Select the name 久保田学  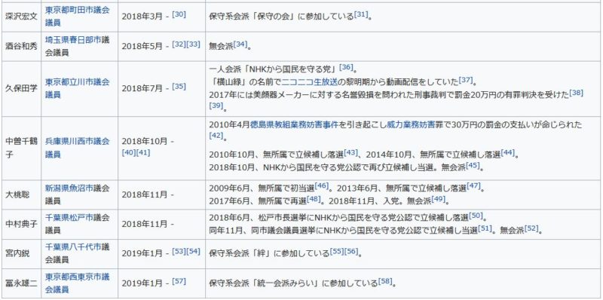click(x=22, y=88)
